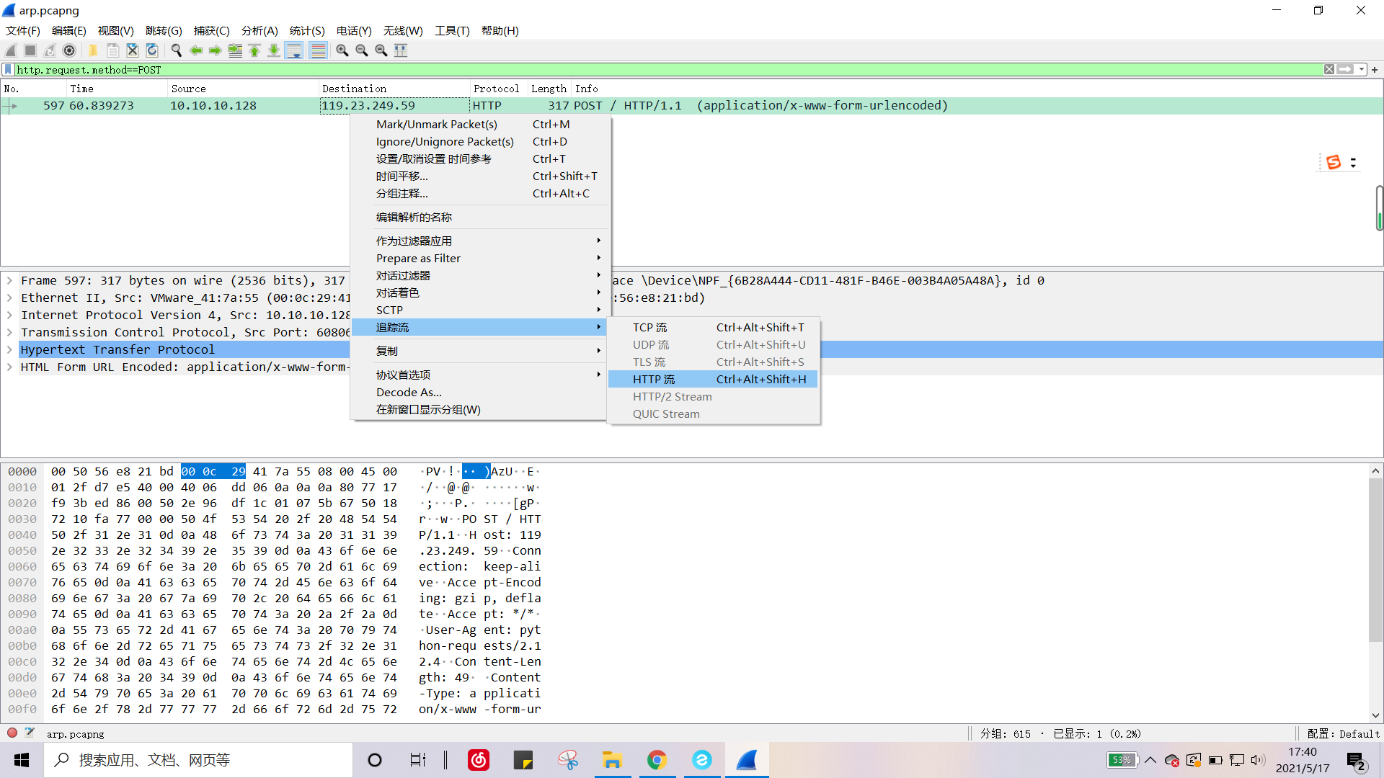Expand the Internet Protocol Version 4 node
The width and height of the screenshot is (1384, 778).
(x=9, y=315)
